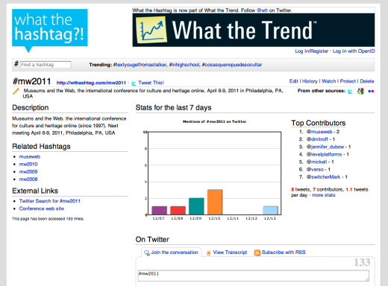Click the purple 12/07 chart bar
Viewport: 388px width, 286px height.
click(159, 210)
